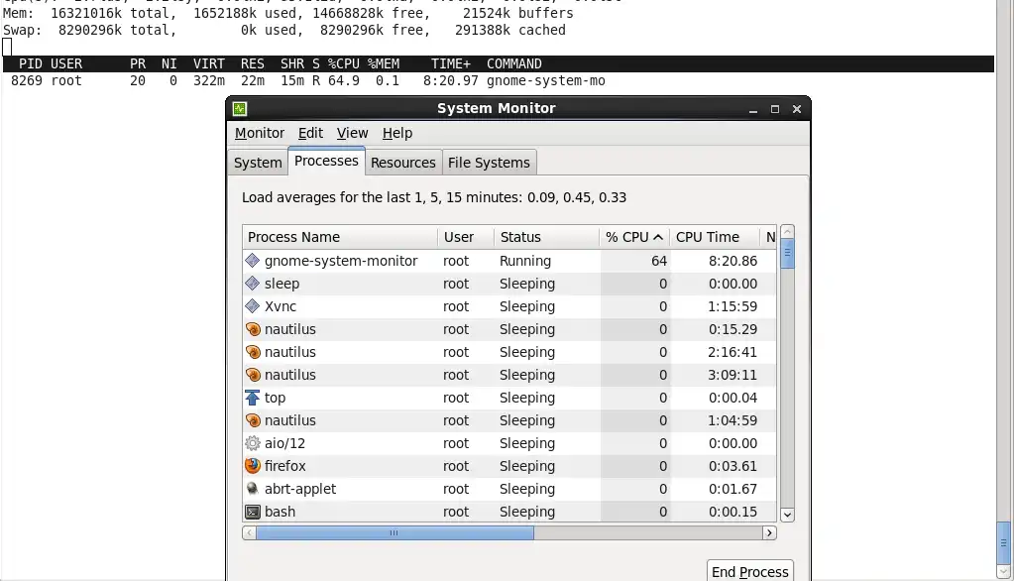This screenshot has width=1014, height=581.
Task: Click gnome-system-mo command in terminal top output
Action: pos(546,81)
